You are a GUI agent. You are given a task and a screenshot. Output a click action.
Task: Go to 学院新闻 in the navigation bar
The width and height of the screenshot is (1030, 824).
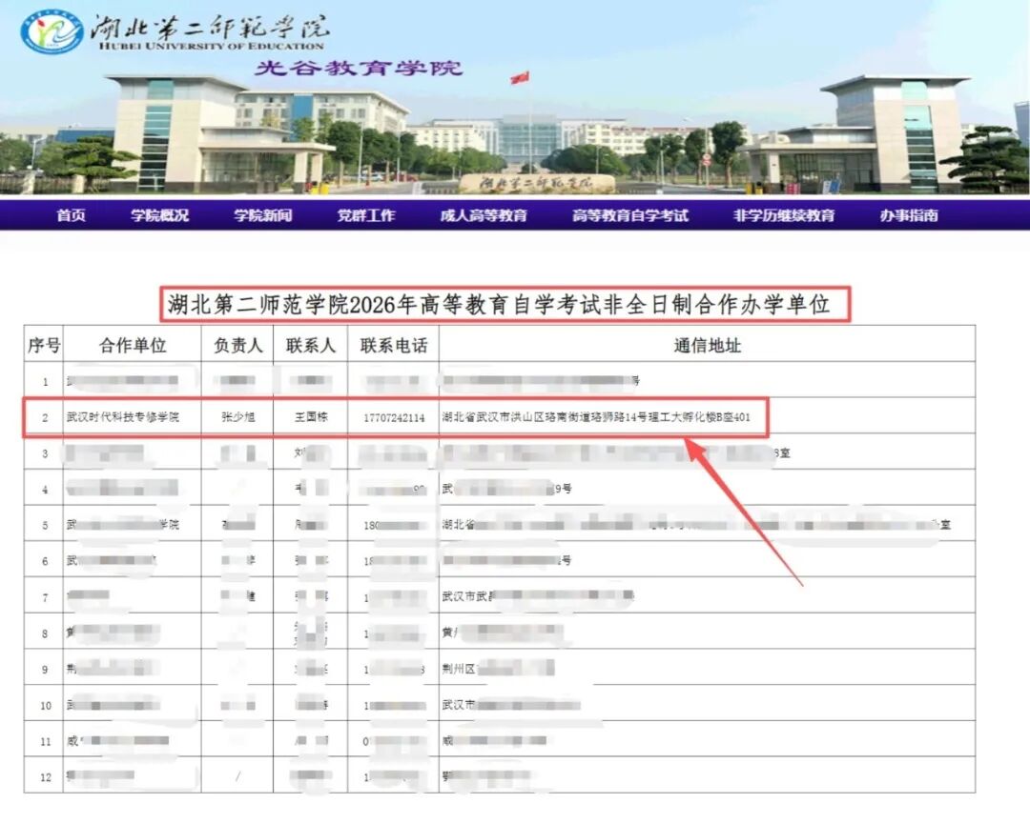coord(263,215)
